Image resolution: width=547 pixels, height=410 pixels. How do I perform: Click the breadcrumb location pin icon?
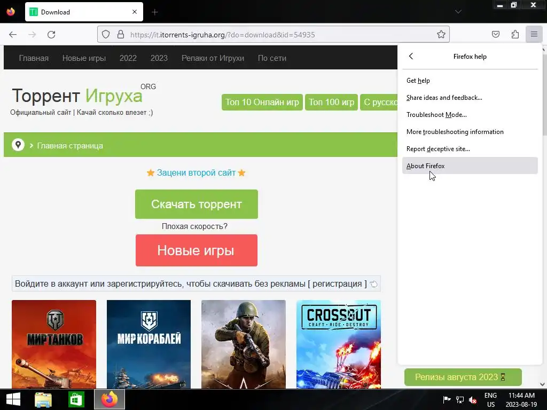pyautogui.click(x=18, y=145)
